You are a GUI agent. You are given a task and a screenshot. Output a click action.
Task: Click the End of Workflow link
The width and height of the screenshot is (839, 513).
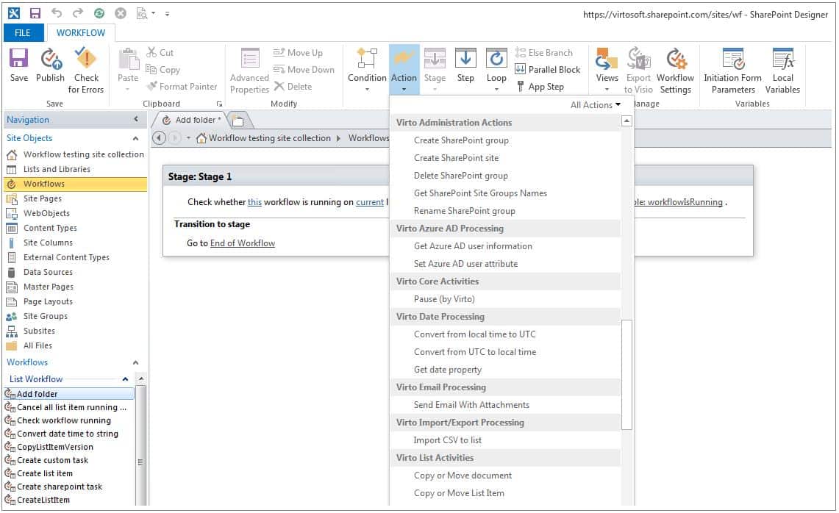243,243
